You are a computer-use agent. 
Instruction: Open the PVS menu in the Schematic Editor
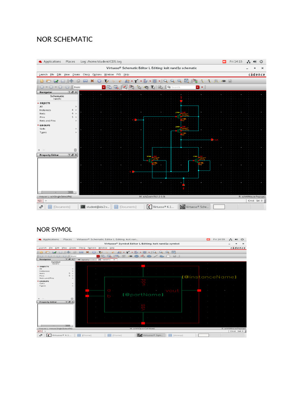[x=118, y=75]
